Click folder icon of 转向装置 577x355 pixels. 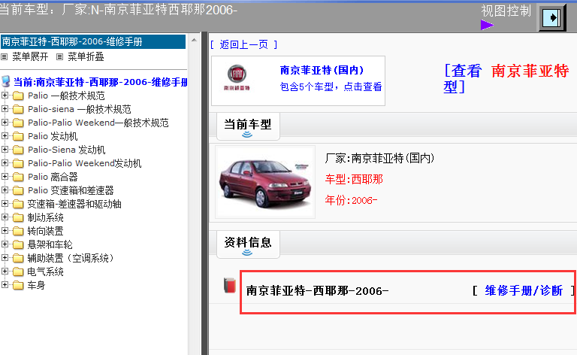tap(18, 231)
